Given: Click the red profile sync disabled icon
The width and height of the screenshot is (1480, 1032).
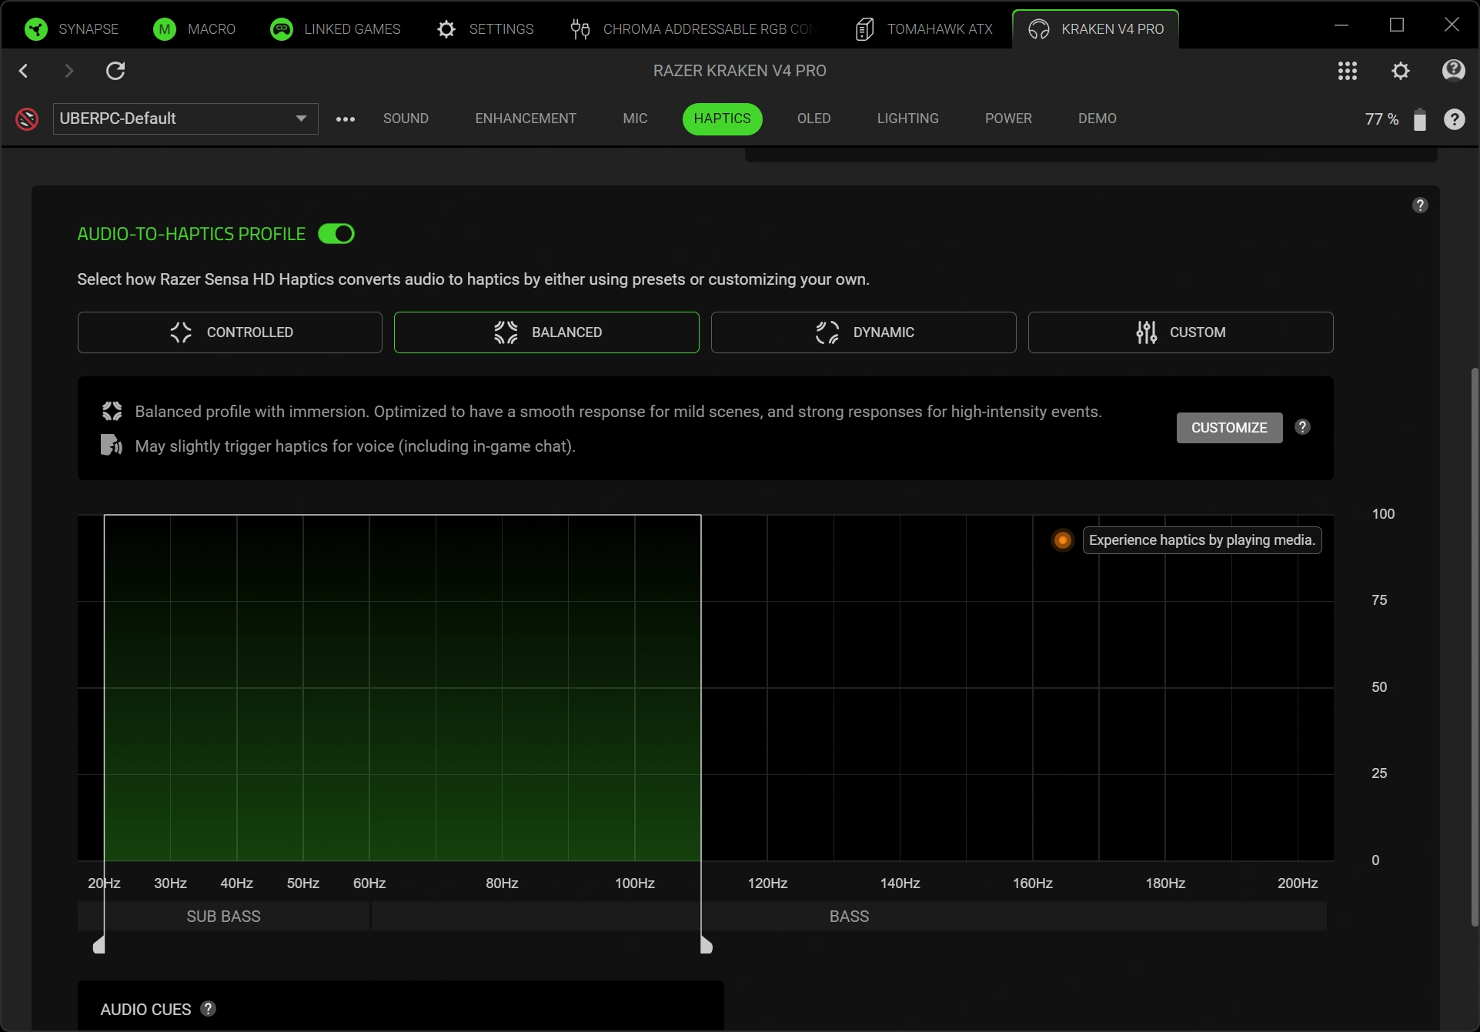Looking at the screenshot, I should 27,119.
